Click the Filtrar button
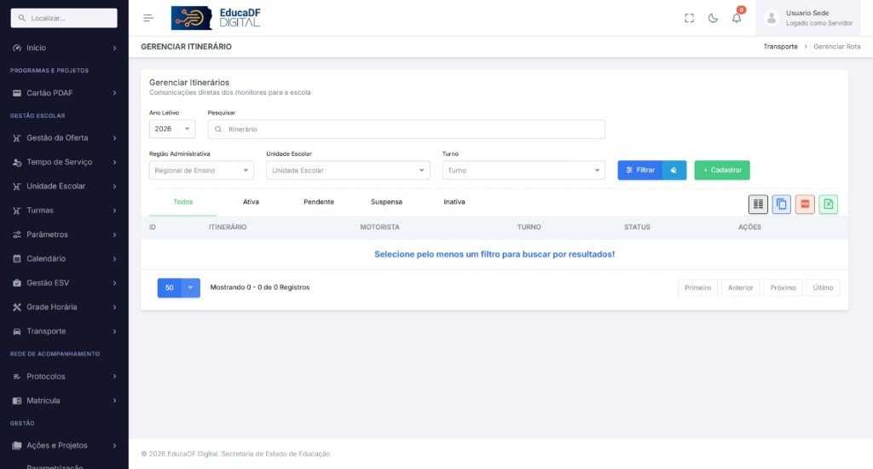 coord(640,171)
